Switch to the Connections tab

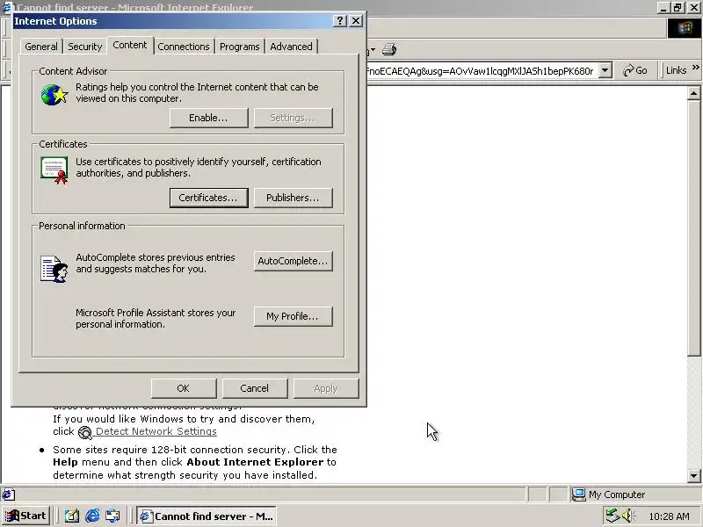click(x=184, y=47)
